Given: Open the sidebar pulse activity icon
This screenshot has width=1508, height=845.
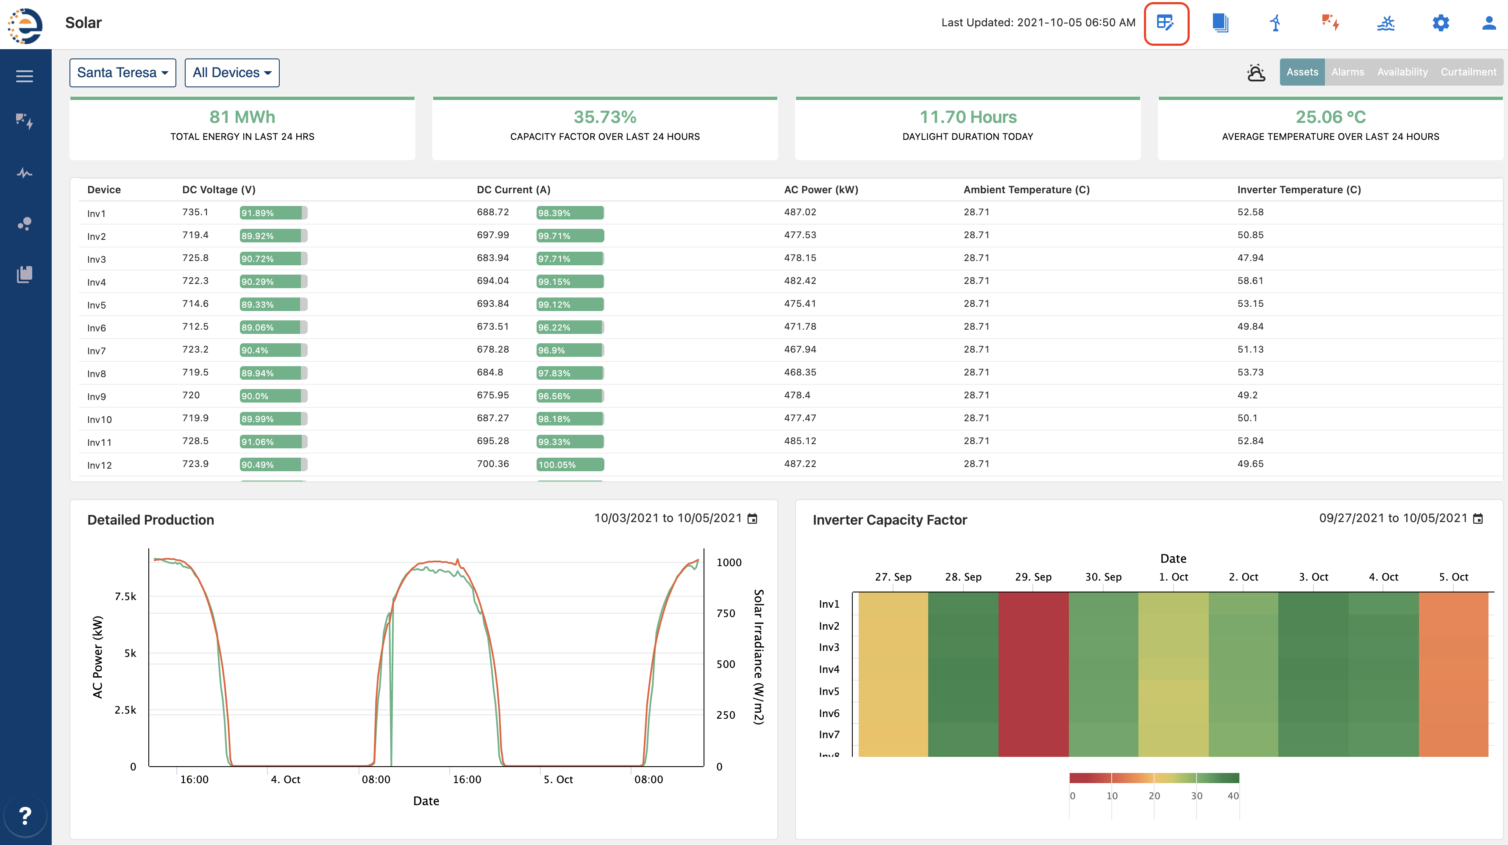Looking at the screenshot, I should (25, 173).
